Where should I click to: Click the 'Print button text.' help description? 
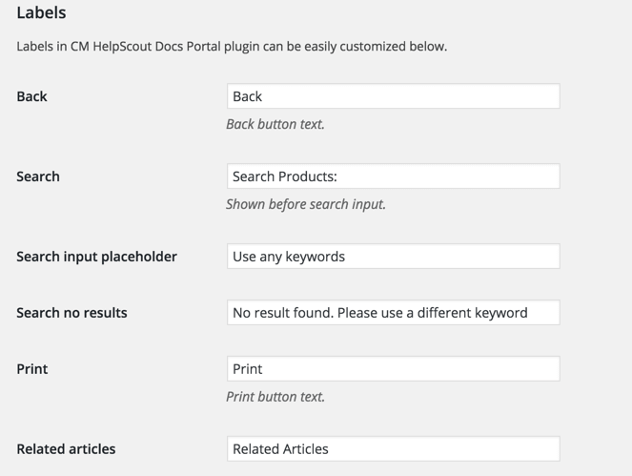(x=275, y=397)
